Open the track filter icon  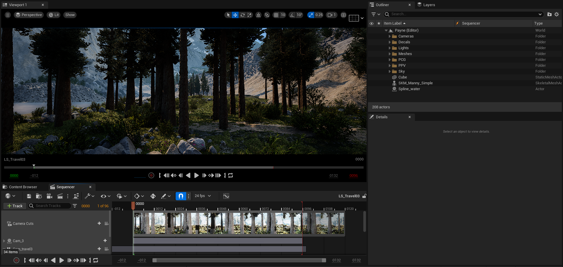[75, 206]
